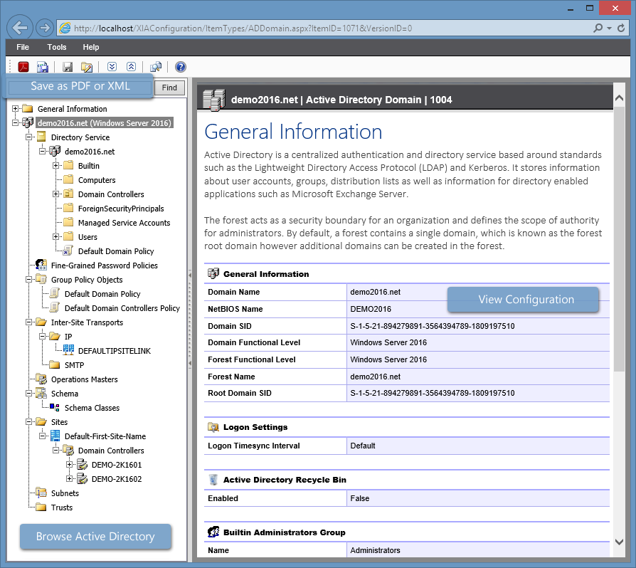The height and width of the screenshot is (568, 636).
Task: Expand the General Information tree node
Action: point(15,108)
